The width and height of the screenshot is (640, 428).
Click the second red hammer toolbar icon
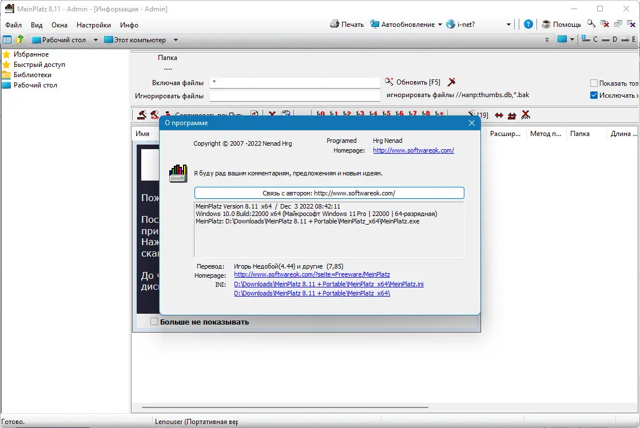154,115
